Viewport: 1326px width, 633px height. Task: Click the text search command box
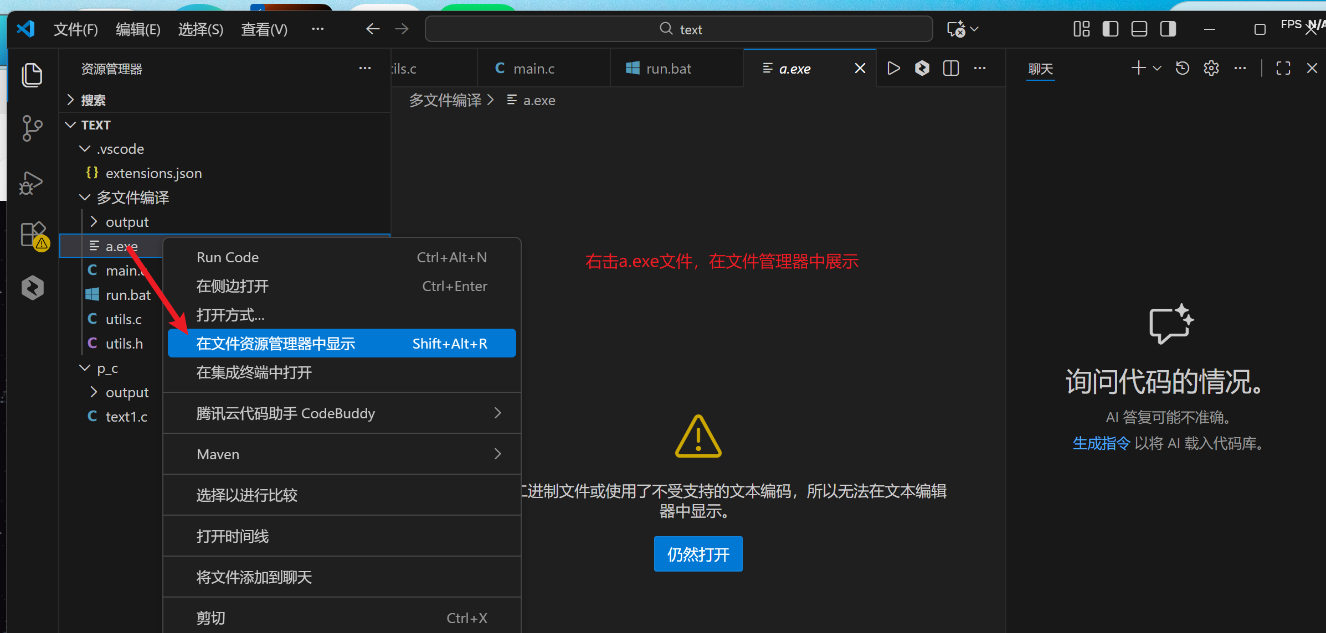point(679,29)
